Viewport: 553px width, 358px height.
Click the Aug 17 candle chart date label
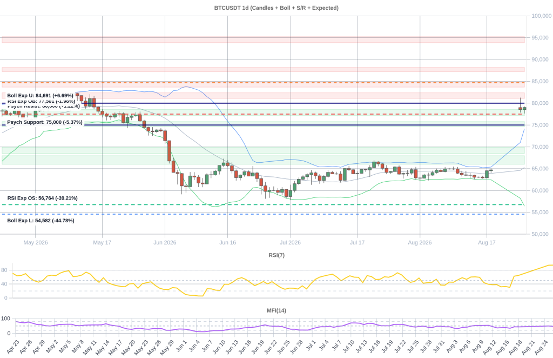pos(487,243)
